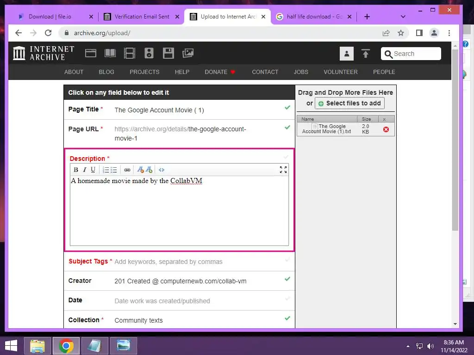Open File Explorer from taskbar
Image resolution: width=474 pixels, height=355 pixels.
tap(37, 346)
